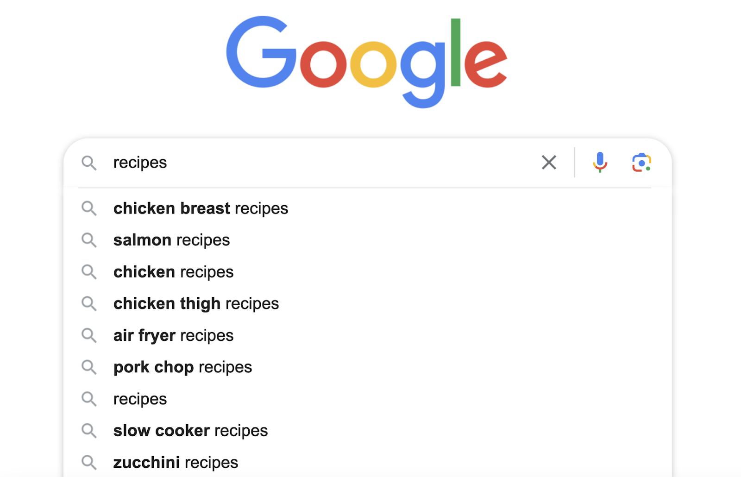Click into the recipes search input field
Viewport: 741px width, 477px height.
[324, 163]
